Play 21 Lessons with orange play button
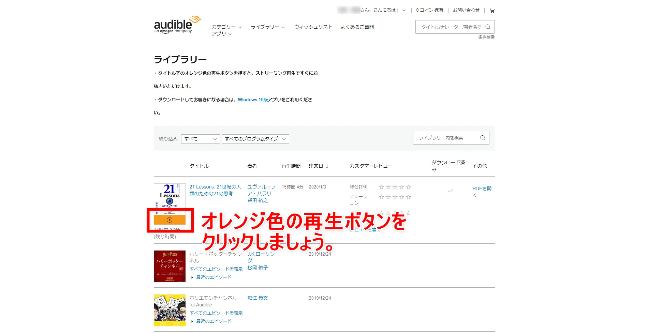Screen dimensions: 648x333 tap(170, 220)
